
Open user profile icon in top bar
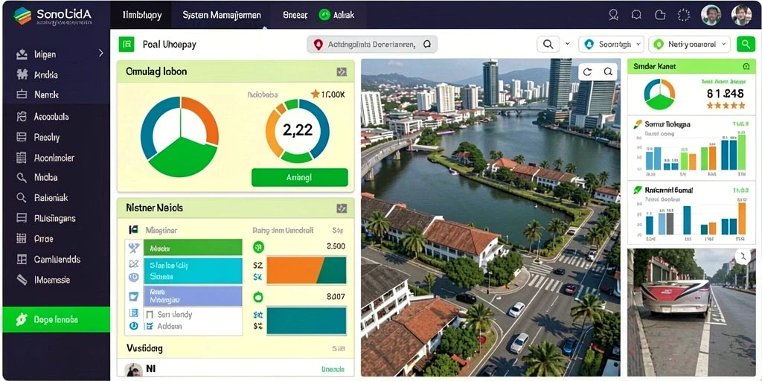[x=613, y=15]
